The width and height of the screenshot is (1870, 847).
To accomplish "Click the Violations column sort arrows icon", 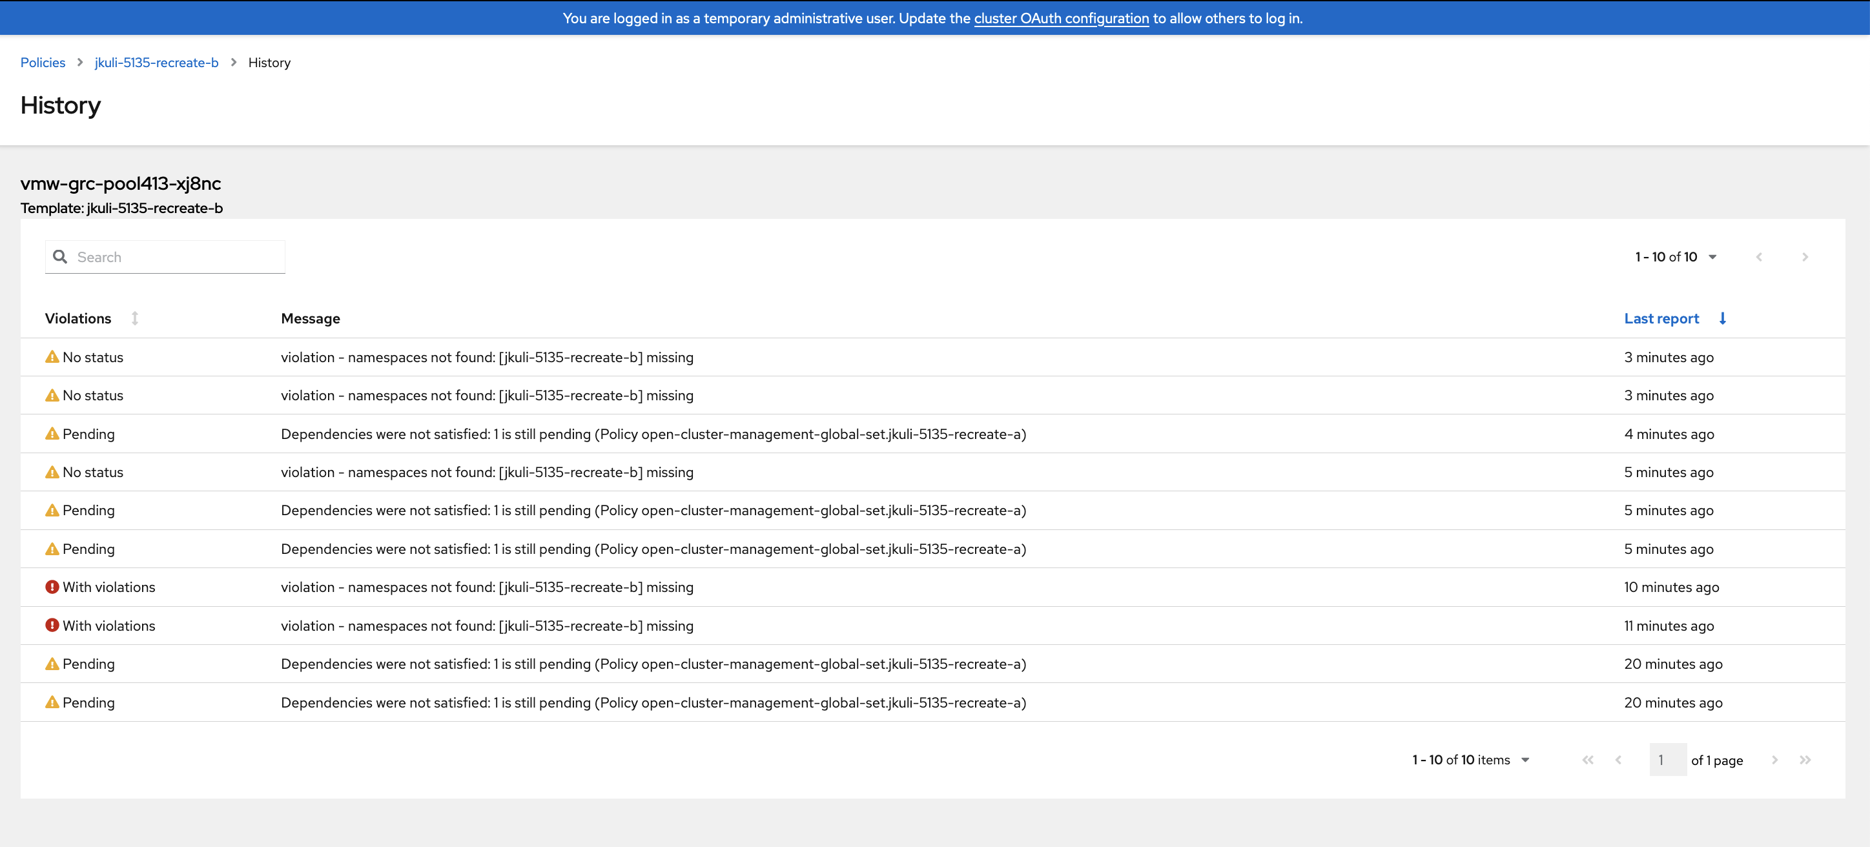I will click(x=135, y=319).
